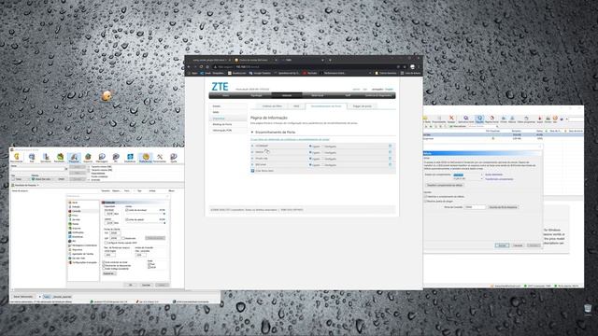This screenshot has width=598, height=336.
Task: Open the search results dropdown arrow in eMule
Action: pos(38,185)
